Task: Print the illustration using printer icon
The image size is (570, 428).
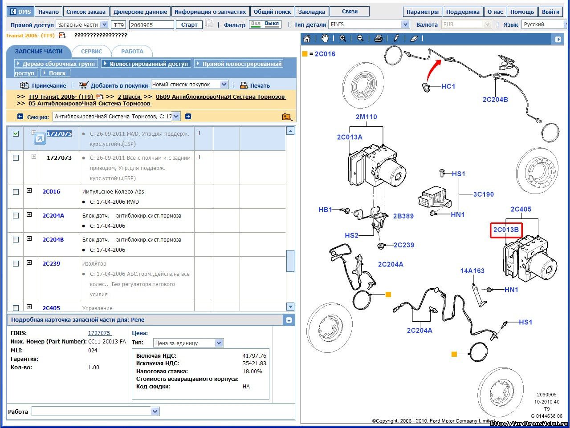Action: (378, 39)
